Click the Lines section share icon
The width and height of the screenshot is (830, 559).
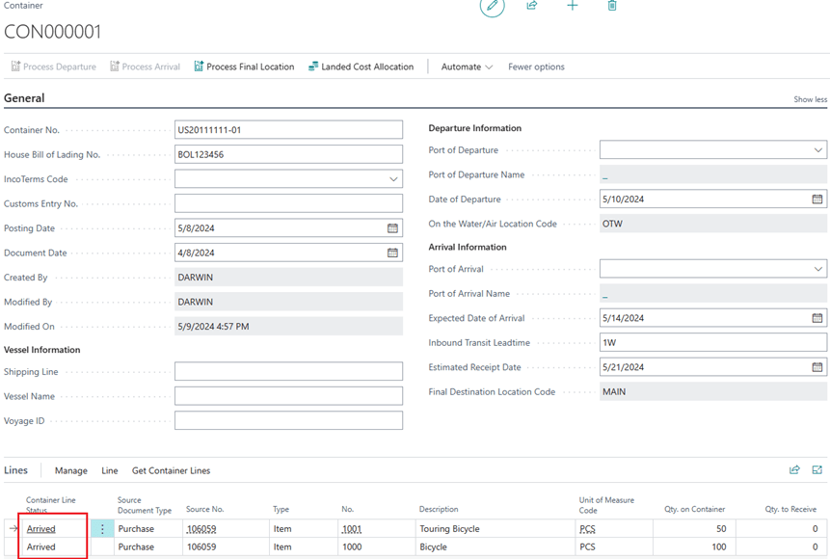794,470
